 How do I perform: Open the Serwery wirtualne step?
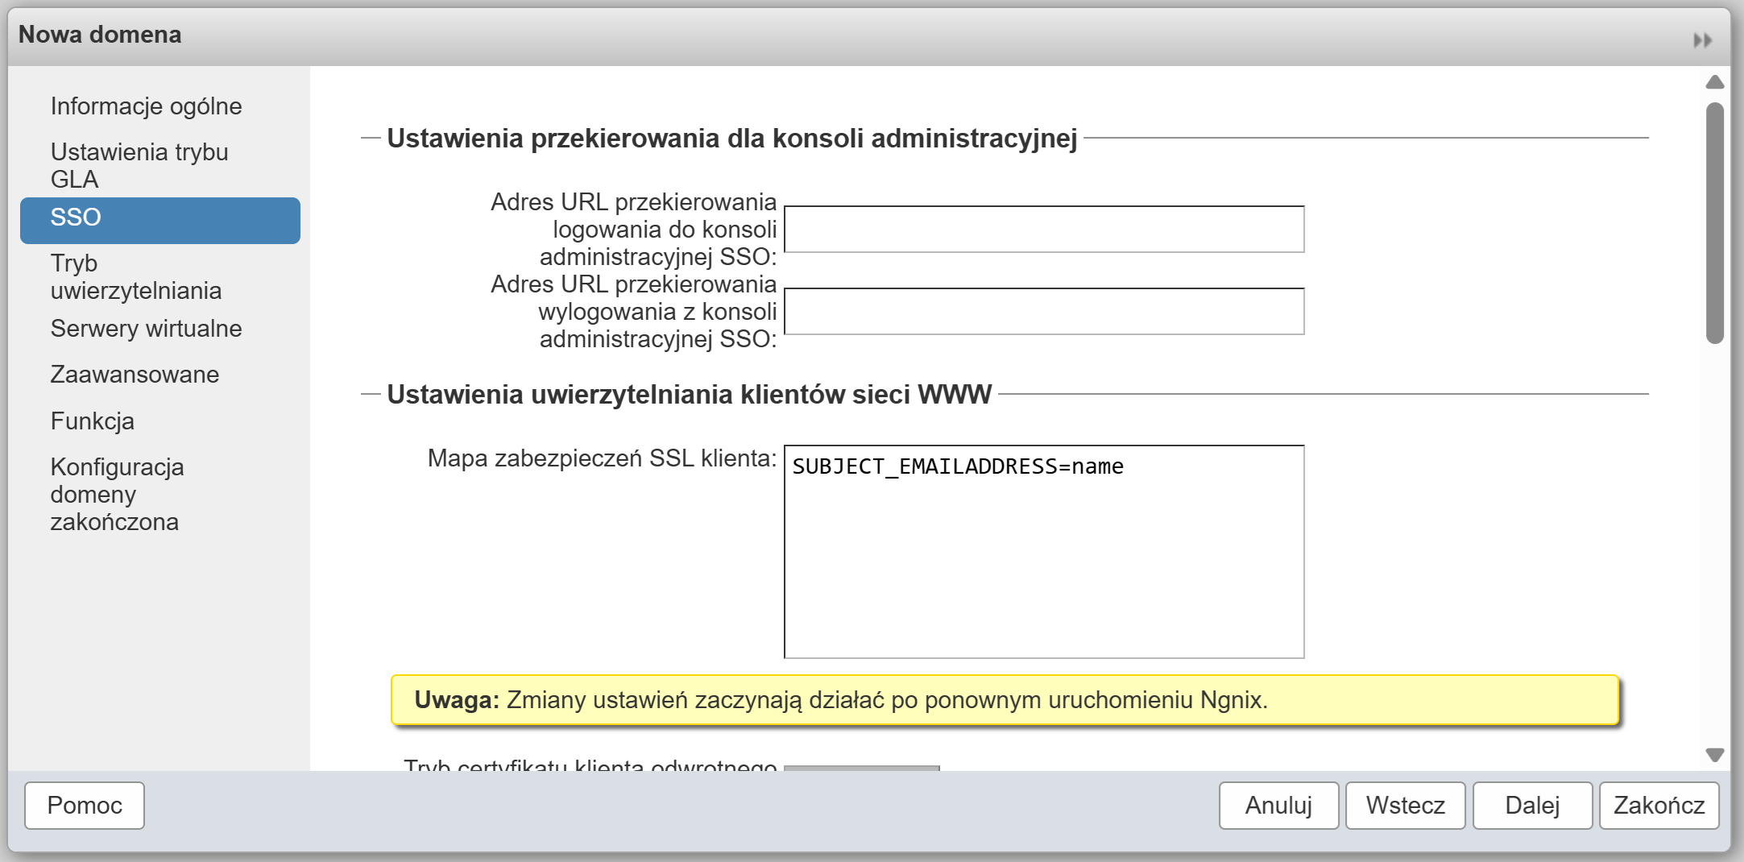tap(146, 329)
